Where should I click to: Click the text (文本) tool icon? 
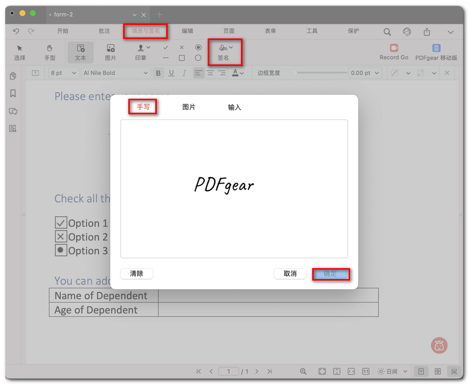click(81, 52)
